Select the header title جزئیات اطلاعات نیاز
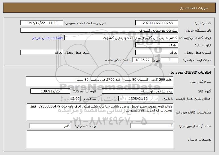219x155 pixels. pyautogui.click(x=194, y=8)
